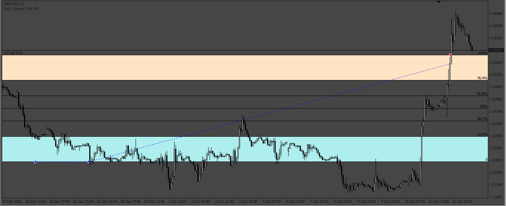The image size is (506, 206).
Task: Click the 0 Fibonacci level label
Action: point(486,160)
